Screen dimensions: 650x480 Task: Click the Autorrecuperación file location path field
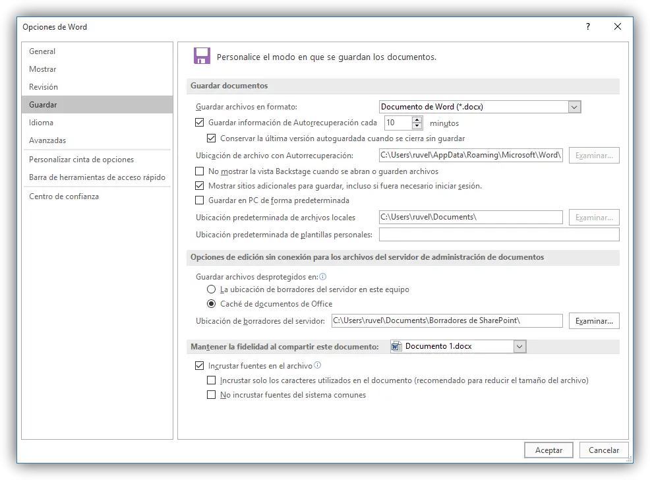pos(471,155)
